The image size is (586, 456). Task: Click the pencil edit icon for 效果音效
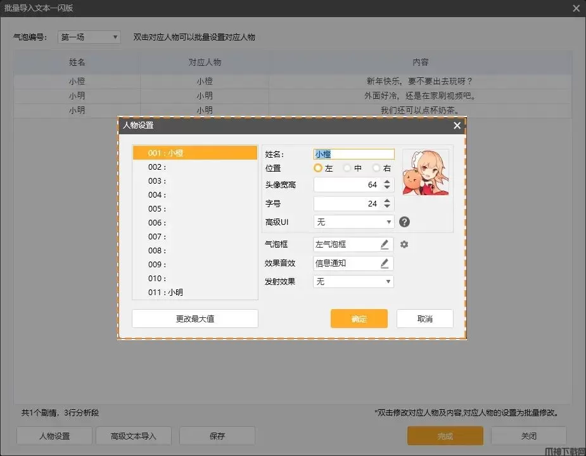(x=385, y=263)
